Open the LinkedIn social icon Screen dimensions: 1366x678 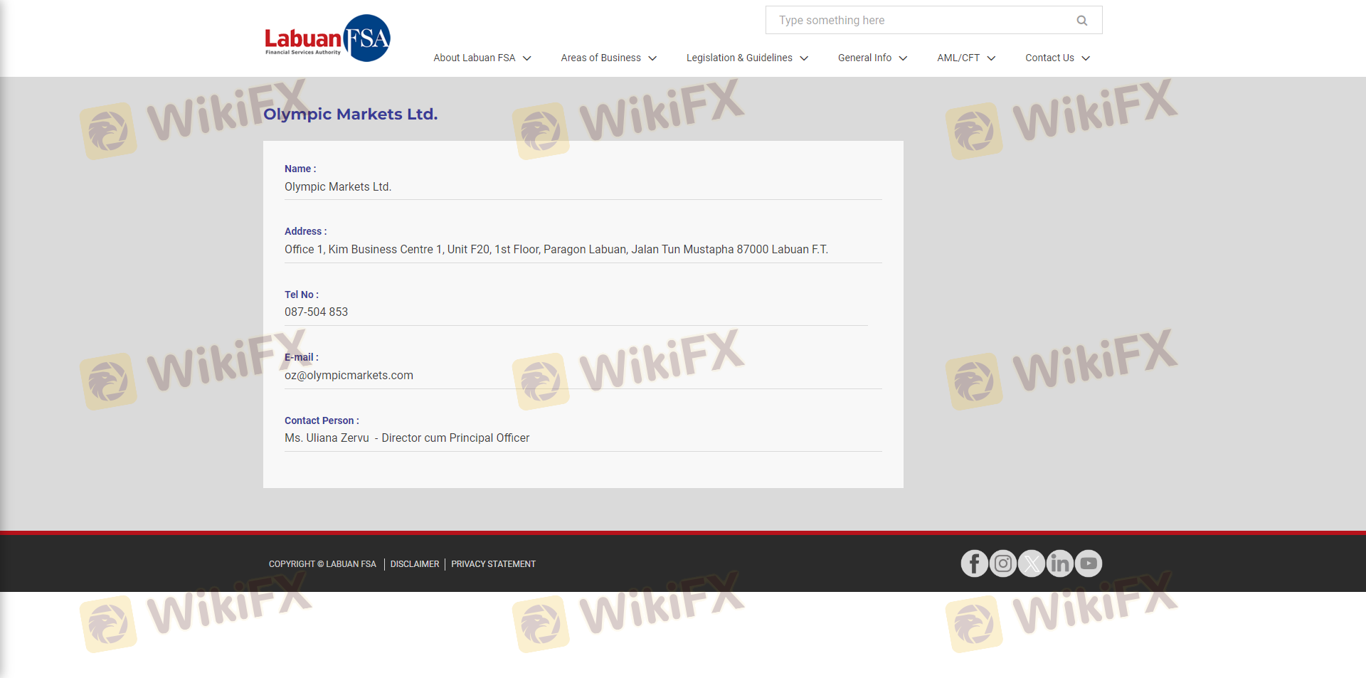point(1060,563)
